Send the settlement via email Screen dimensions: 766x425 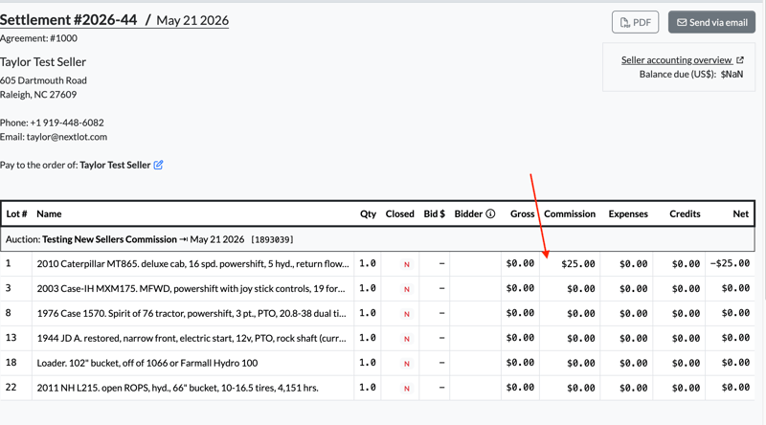(x=711, y=22)
